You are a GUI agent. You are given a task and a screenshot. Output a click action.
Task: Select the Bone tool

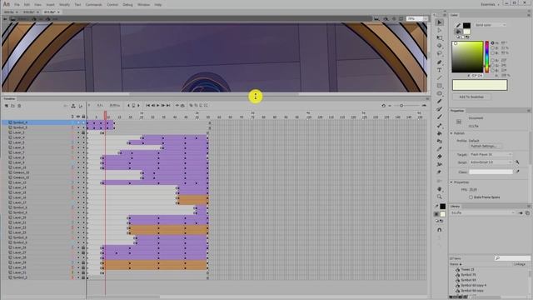pos(439,126)
